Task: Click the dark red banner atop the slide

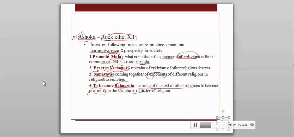Action: click(146, 8)
